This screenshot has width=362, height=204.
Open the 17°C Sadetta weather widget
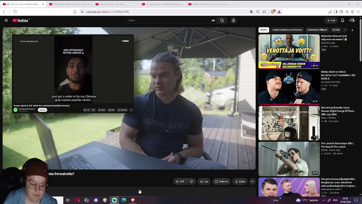307,200
